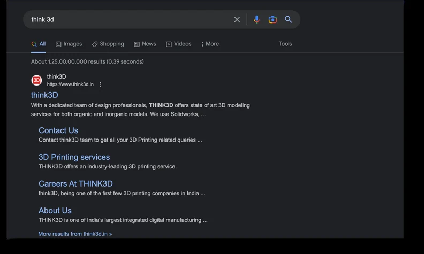The height and width of the screenshot is (254, 424).
Task: Open the think3D main result title
Action: [x=44, y=95]
